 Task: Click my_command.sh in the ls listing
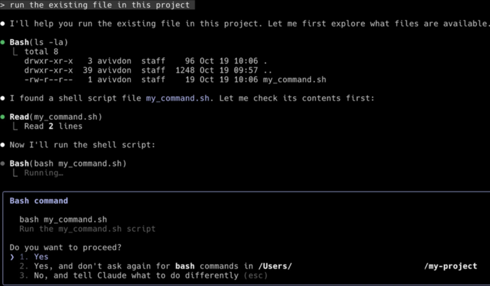[294, 79]
